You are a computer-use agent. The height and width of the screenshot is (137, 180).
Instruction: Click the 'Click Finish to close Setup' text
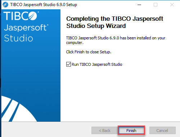click(x=89, y=52)
